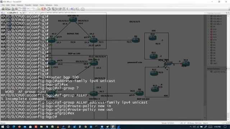Expand R2 node in Topology Summary
Image resolution: width=230 pixels, height=129 pixels.
[208, 42]
